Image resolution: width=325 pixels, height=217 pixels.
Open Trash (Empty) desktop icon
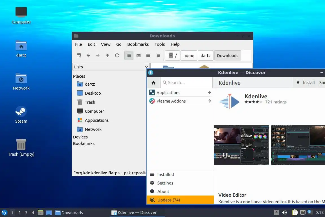coord(21,147)
